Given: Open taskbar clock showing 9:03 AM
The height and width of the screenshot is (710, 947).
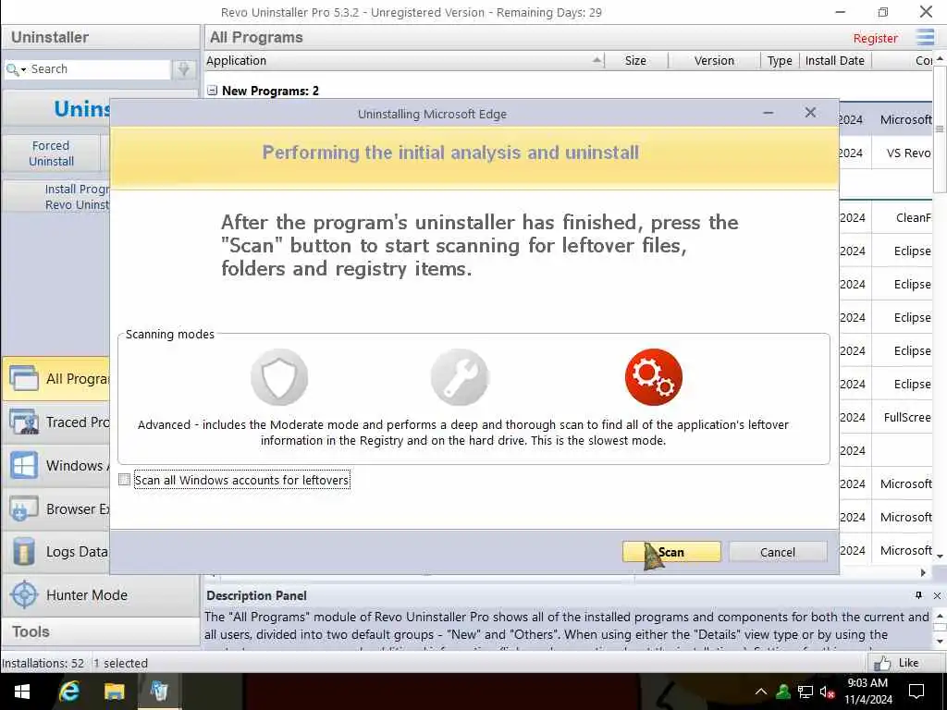Looking at the screenshot, I should tap(867, 692).
